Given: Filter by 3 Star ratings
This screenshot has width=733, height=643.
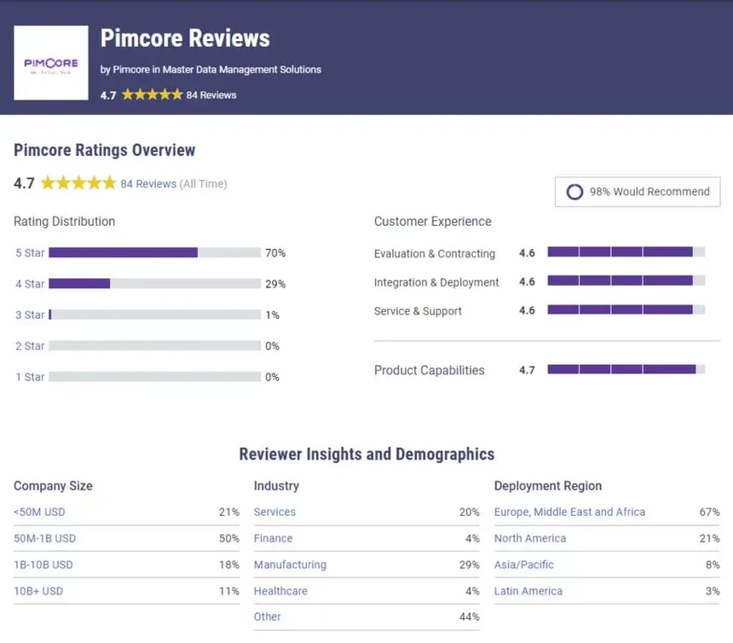Looking at the screenshot, I should [x=30, y=315].
